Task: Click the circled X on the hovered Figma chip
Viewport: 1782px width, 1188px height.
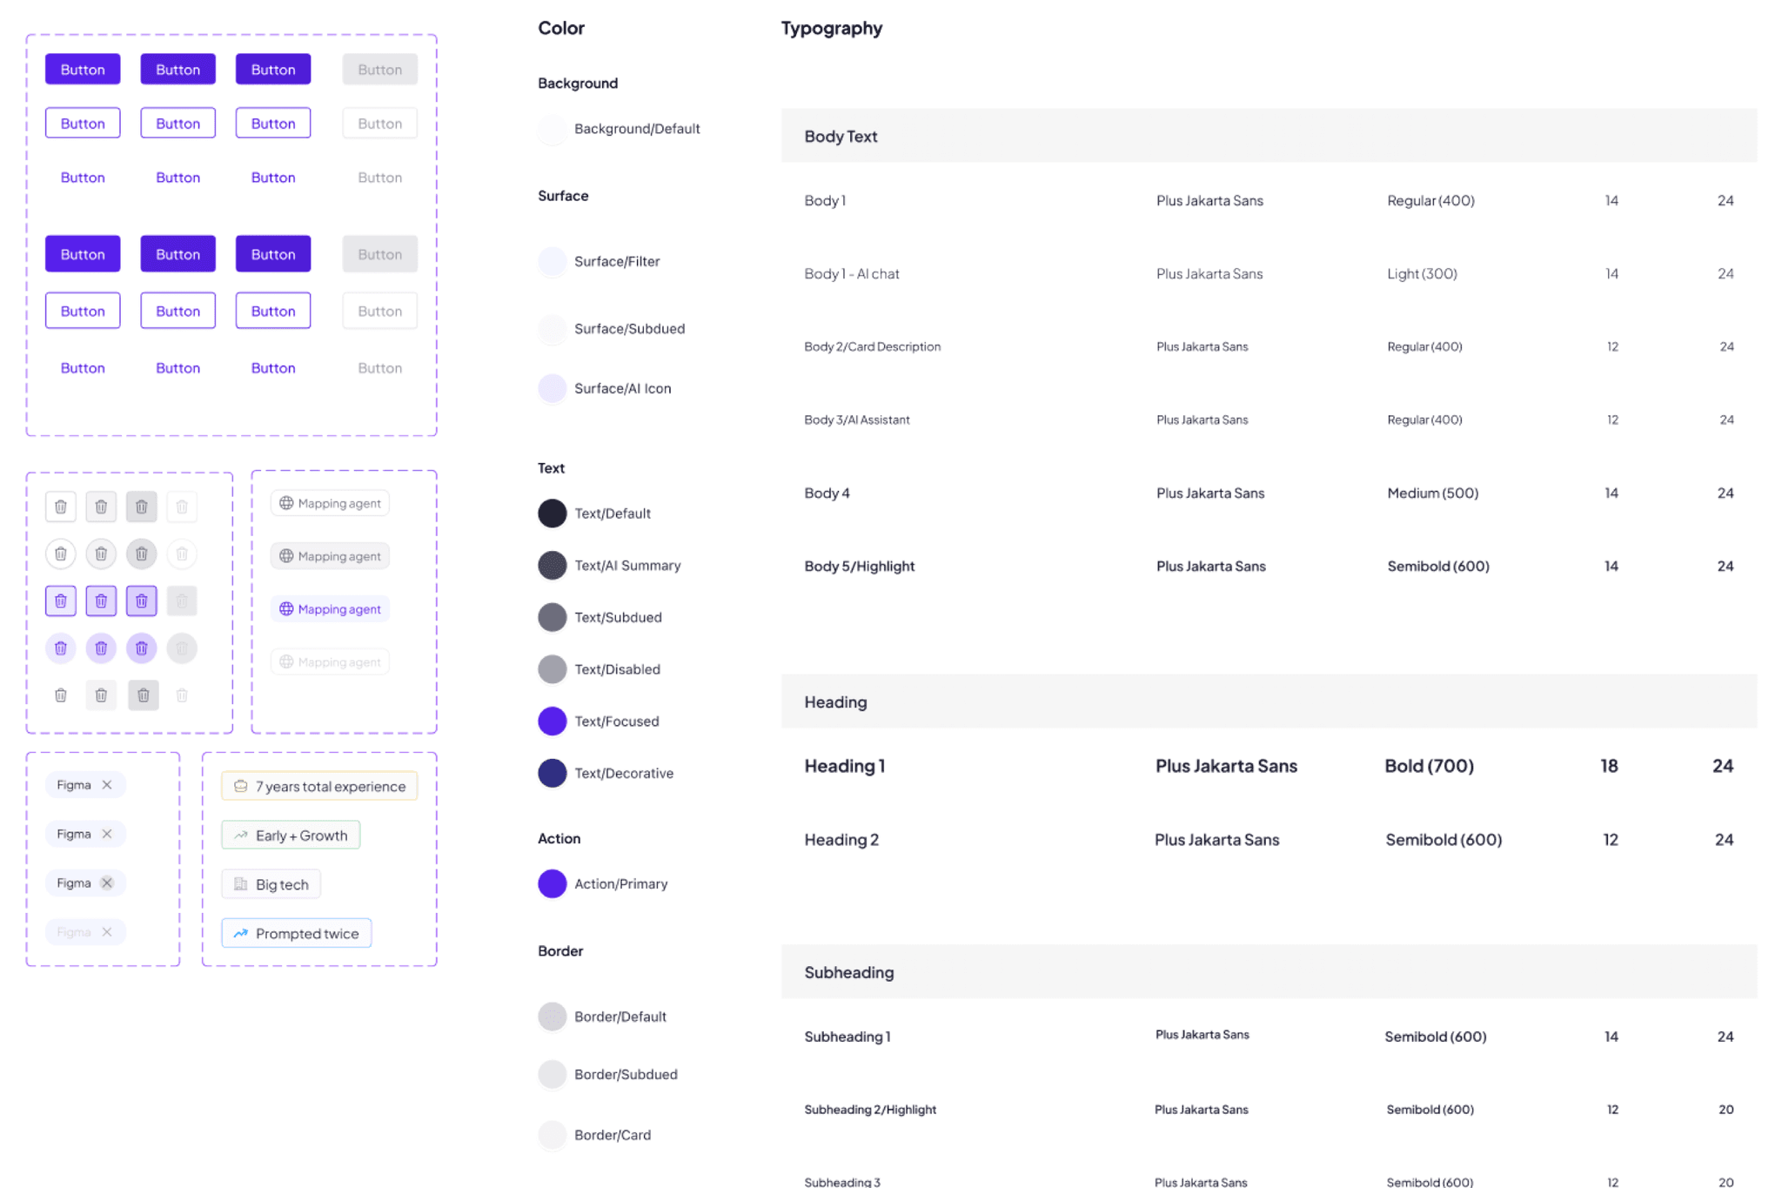Action: coord(107,883)
